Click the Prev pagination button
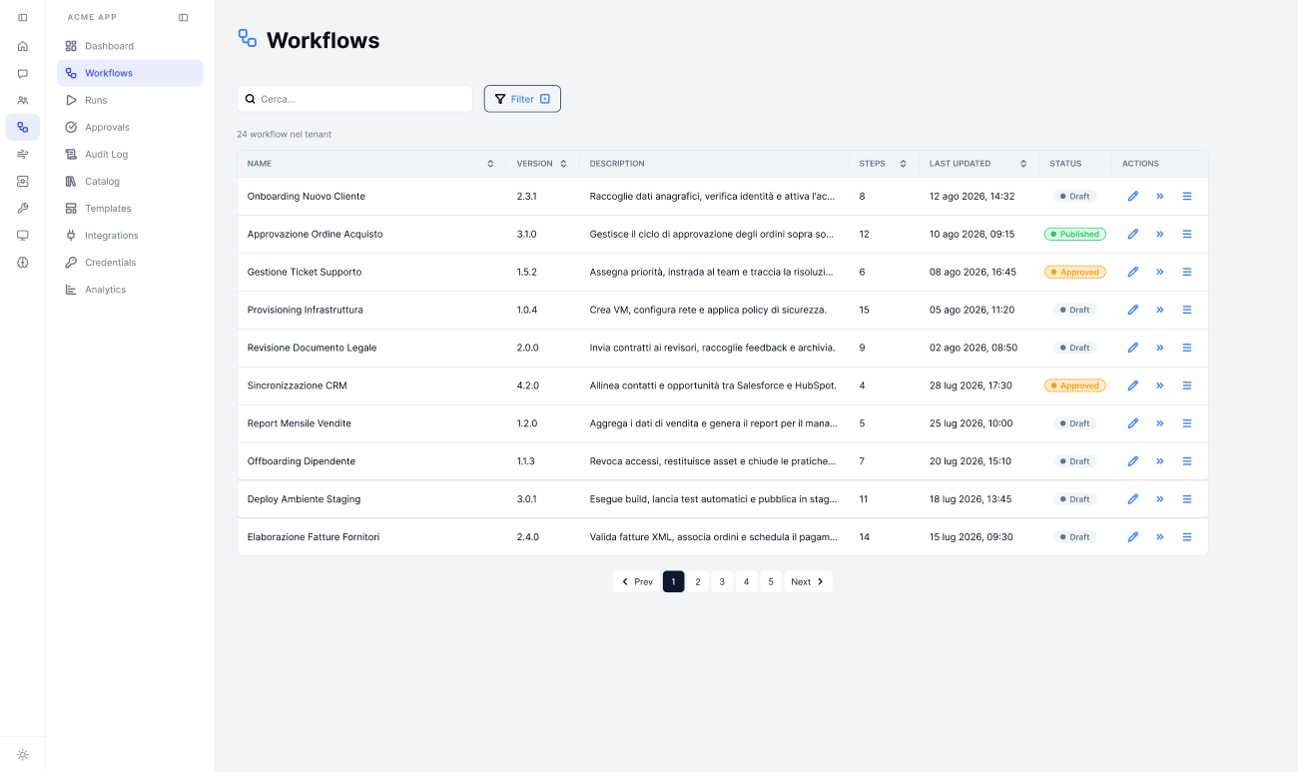 click(637, 582)
